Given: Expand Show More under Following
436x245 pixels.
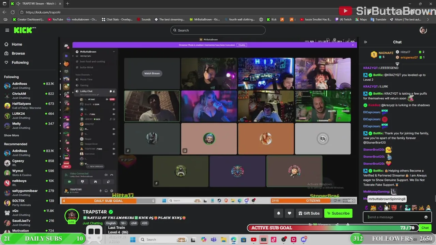Looking at the screenshot, I should tap(11, 135).
